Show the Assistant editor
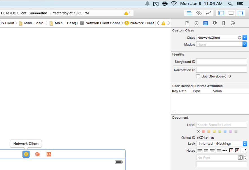This screenshot has width=249, height=170. pos(199,13)
